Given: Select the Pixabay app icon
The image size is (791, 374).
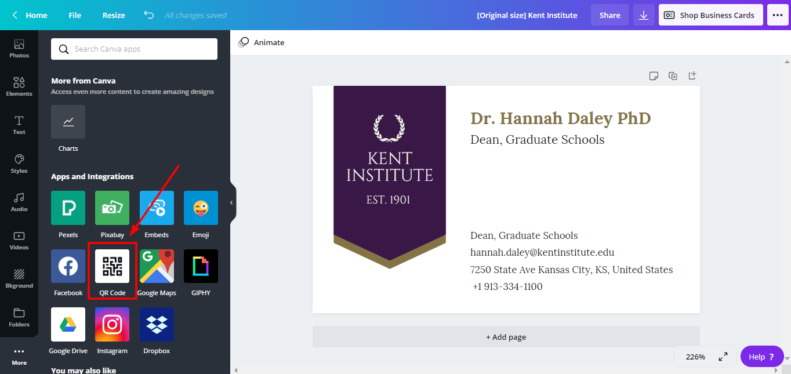Looking at the screenshot, I should click(112, 208).
